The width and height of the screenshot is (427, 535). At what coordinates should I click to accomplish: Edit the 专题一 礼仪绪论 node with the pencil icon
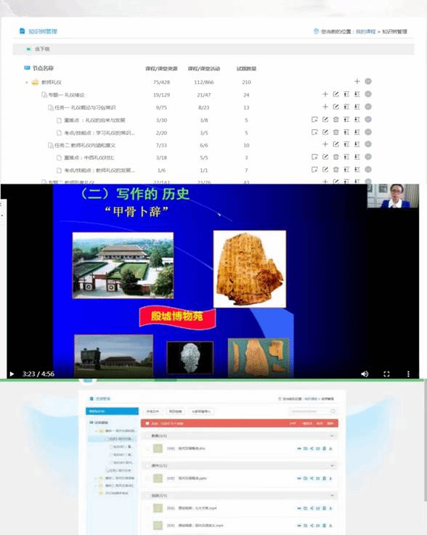coord(336,94)
